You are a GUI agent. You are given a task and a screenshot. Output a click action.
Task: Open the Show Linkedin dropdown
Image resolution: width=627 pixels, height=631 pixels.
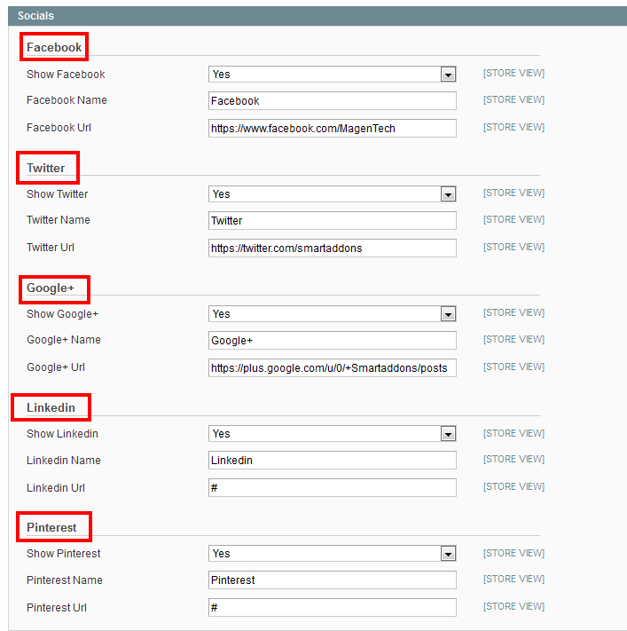(x=333, y=433)
